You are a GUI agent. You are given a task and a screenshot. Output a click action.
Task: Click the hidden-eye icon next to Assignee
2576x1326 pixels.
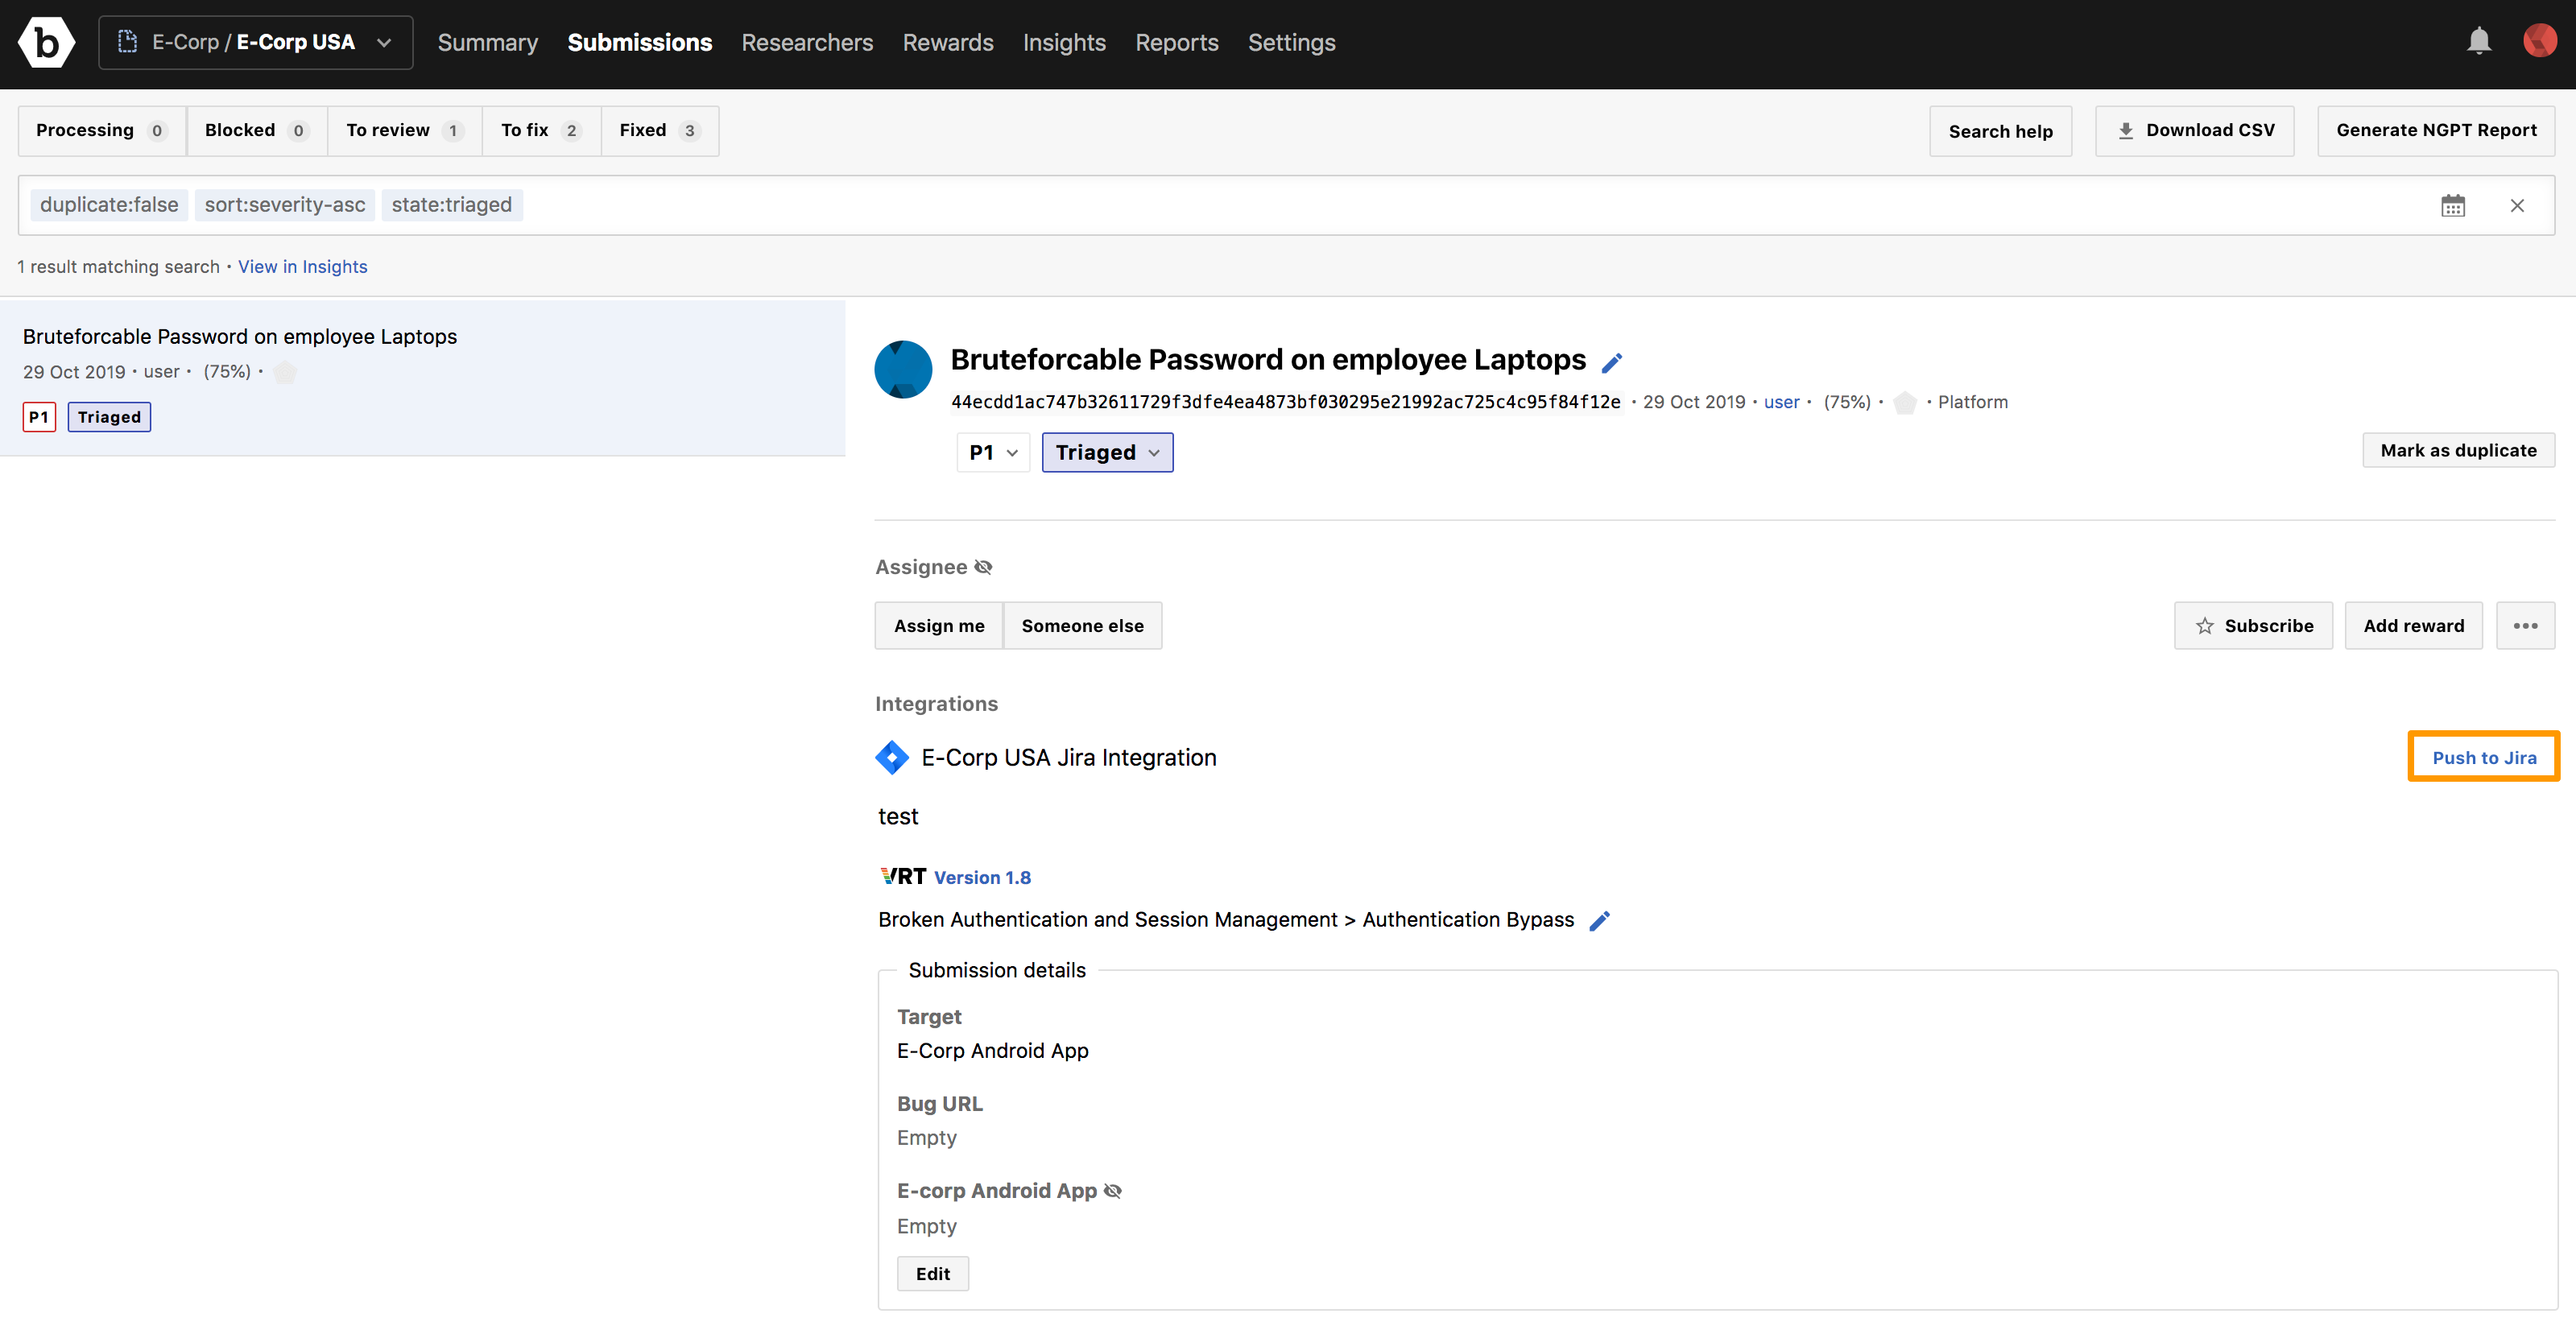(984, 567)
